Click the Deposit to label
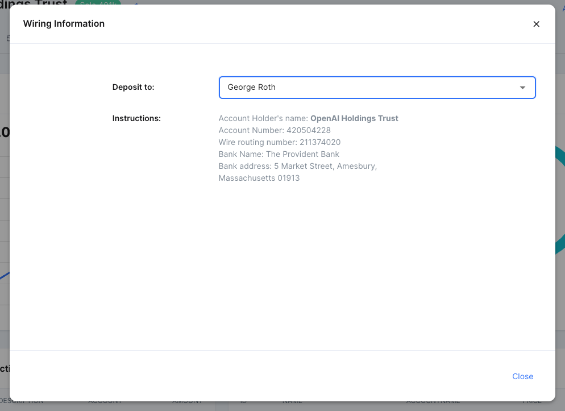565x411 pixels. click(x=134, y=87)
